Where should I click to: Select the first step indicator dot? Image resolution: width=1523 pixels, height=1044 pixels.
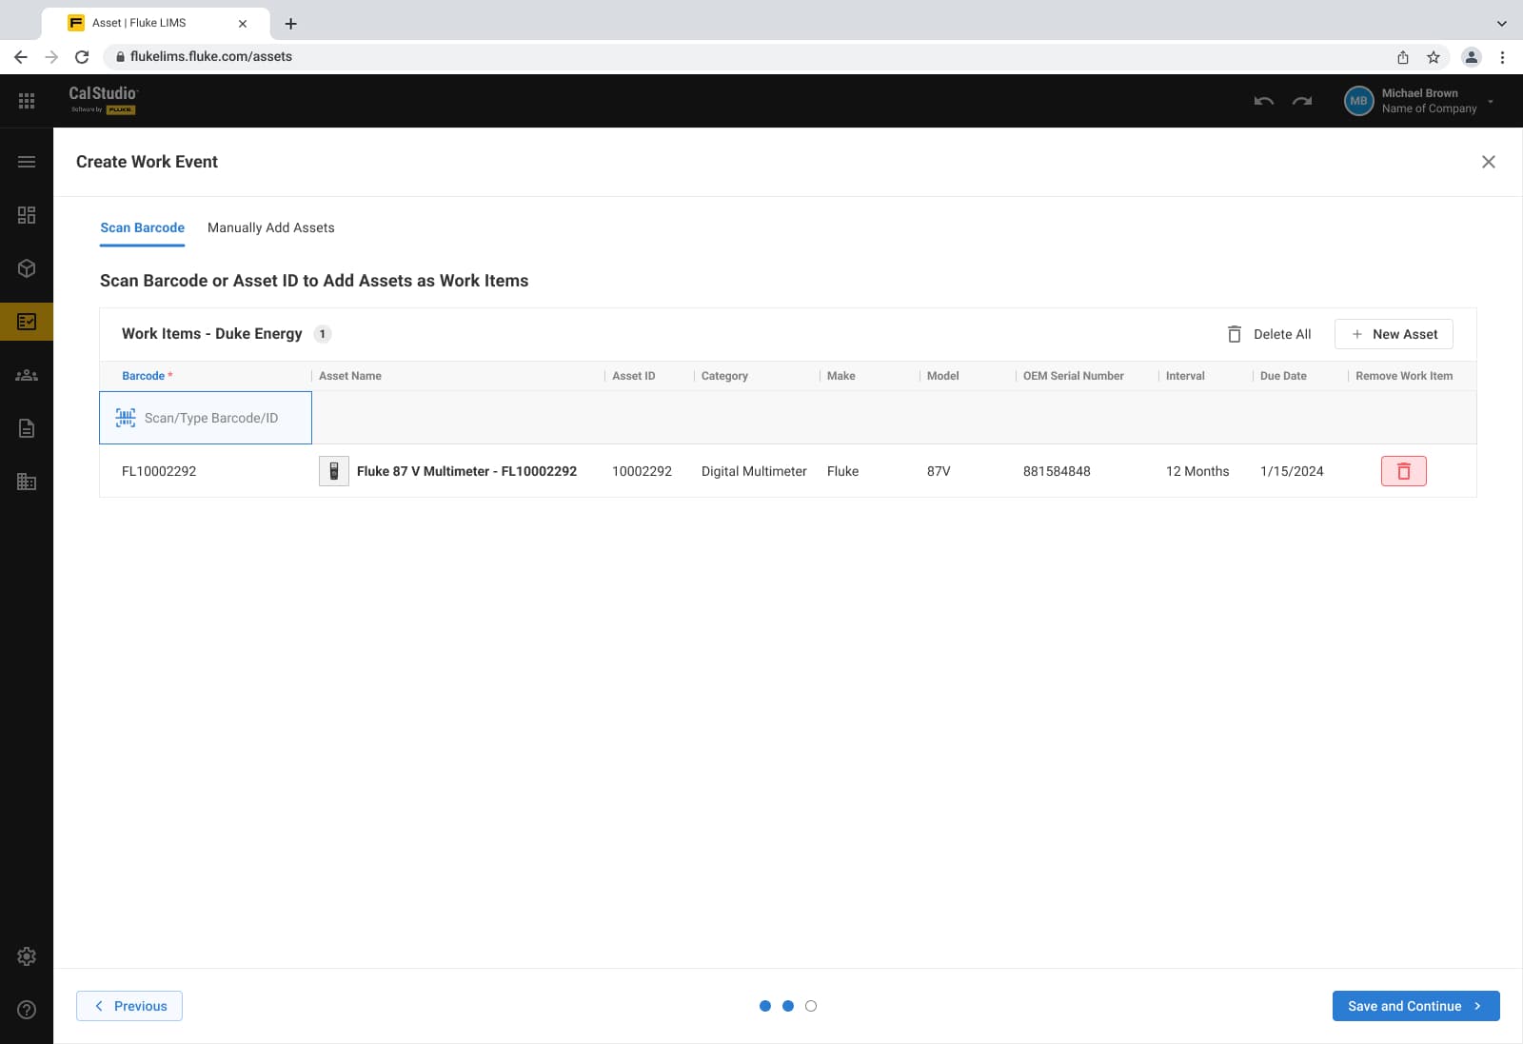coord(765,1006)
